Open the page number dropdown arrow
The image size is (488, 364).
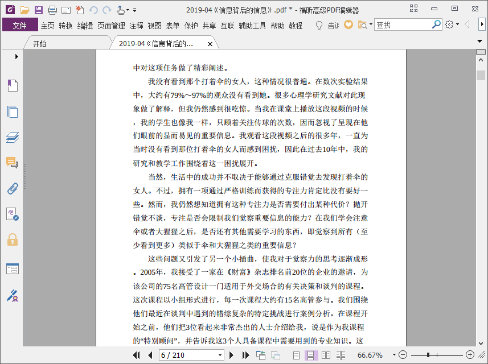tap(220, 355)
